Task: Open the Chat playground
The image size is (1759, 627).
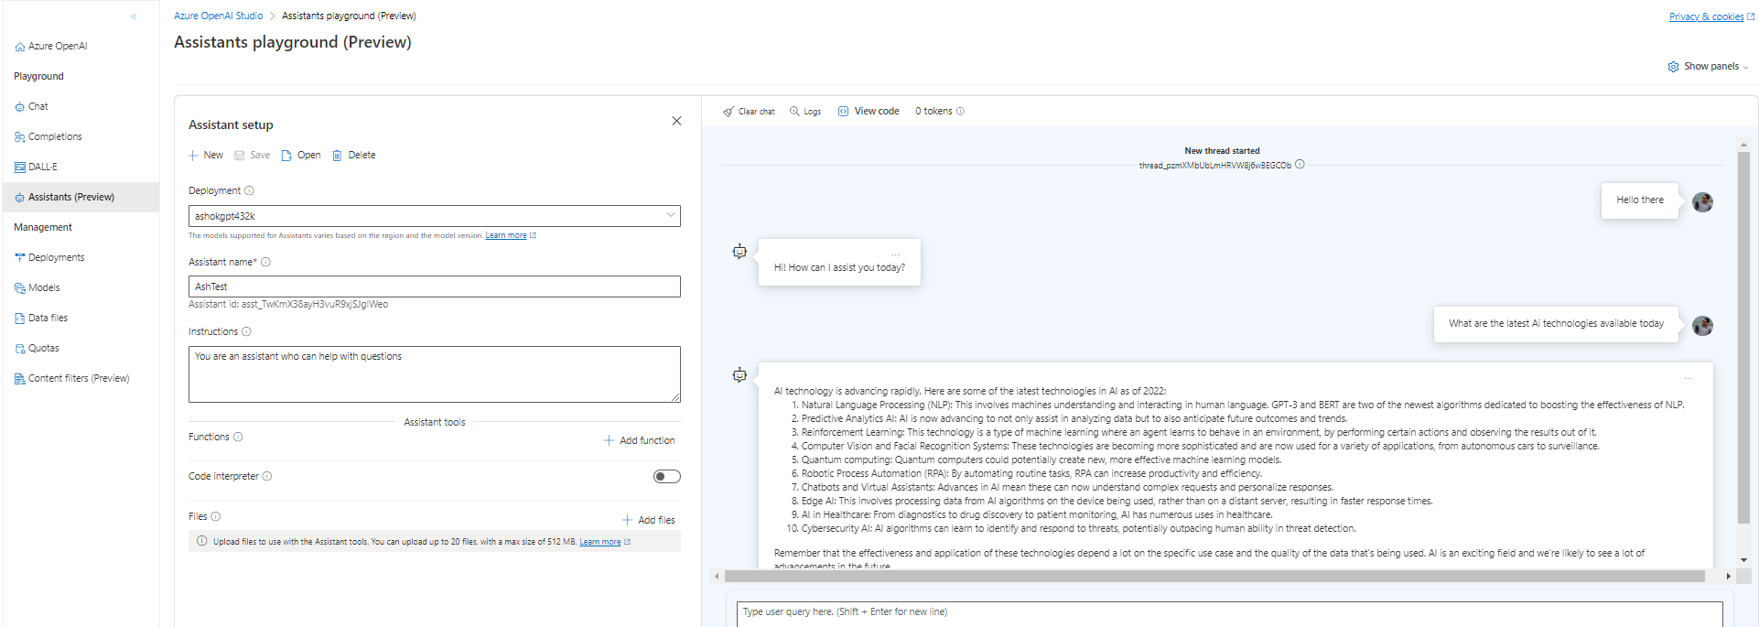Action: 31,106
